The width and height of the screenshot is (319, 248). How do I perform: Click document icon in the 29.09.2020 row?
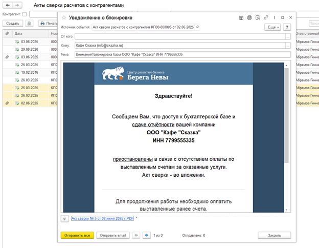(17, 49)
